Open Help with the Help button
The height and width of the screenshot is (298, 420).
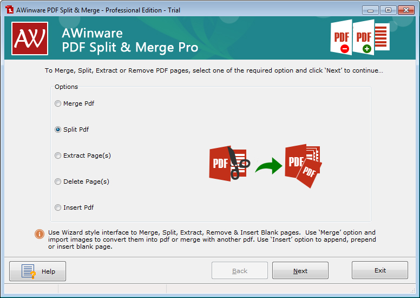[x=37, y=271]
